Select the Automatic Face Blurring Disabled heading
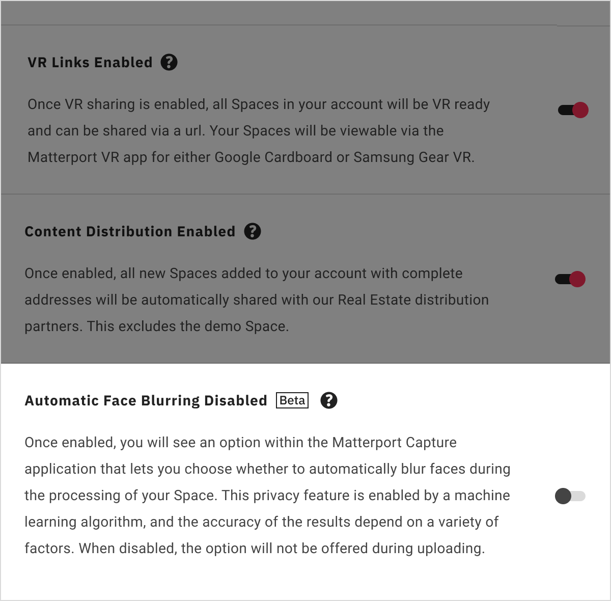611x601 pixels. pos(146,401)
